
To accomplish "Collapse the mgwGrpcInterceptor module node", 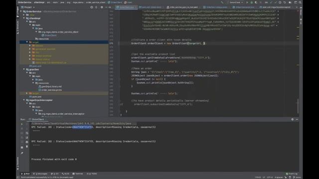I will point(24,100).
